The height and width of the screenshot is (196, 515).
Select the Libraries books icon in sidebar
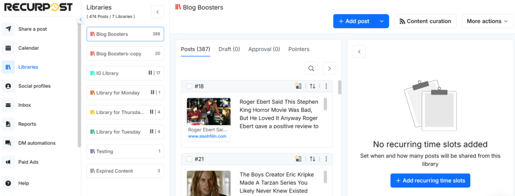pos(8,67)
